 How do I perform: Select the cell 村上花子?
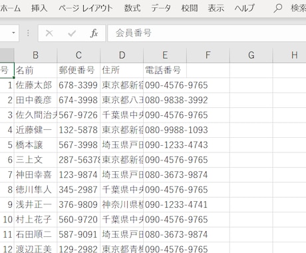click(x=35, y=220)
